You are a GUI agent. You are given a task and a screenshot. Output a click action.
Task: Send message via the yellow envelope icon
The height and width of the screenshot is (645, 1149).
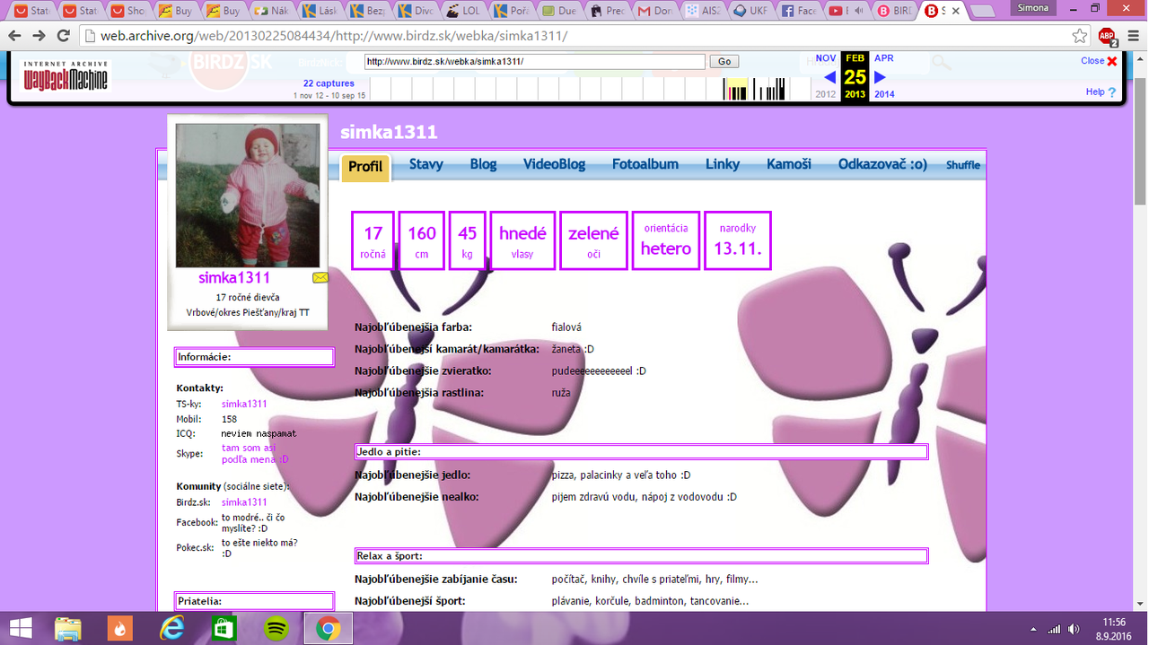tap(320, 278)
